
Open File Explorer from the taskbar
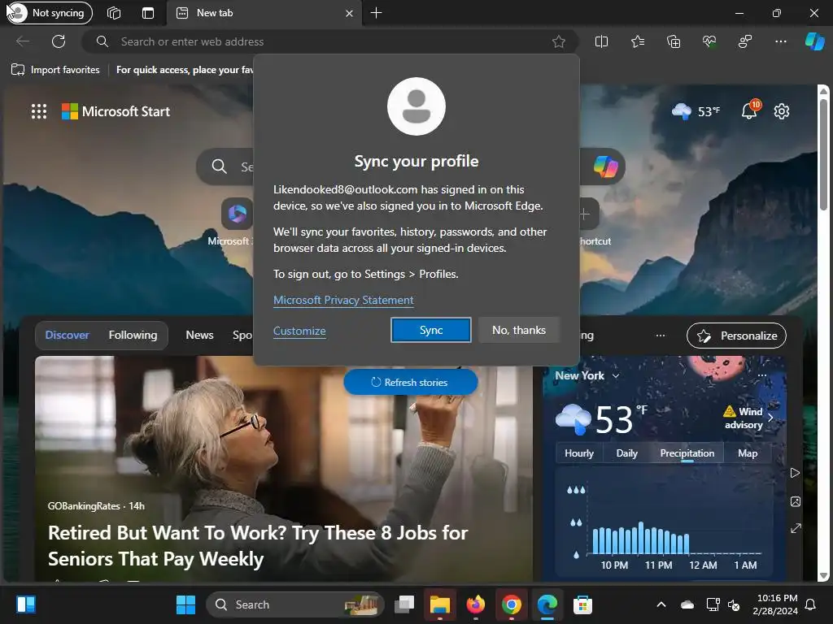click(x=440, y=604)
